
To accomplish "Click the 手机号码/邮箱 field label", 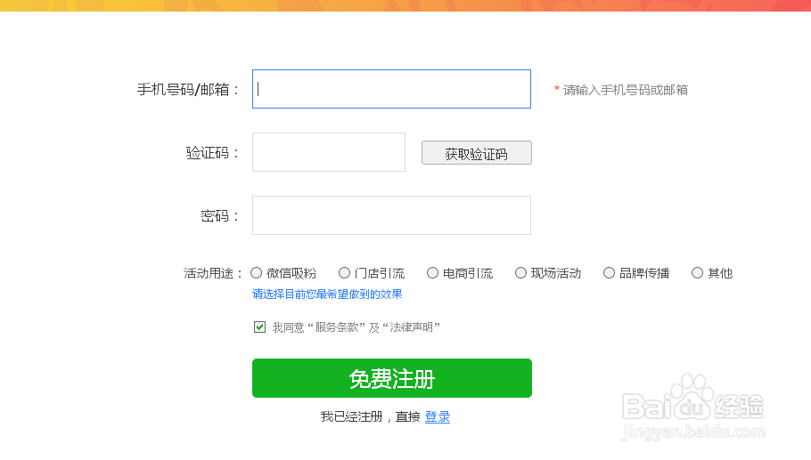I will click(188, 90).
